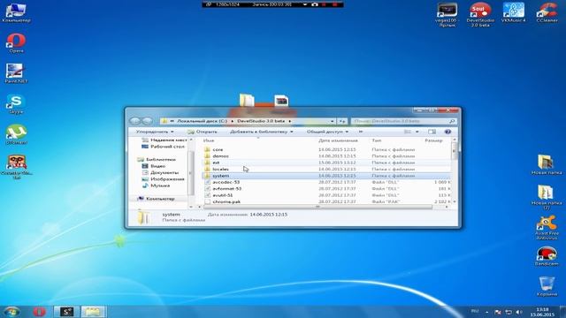
Task: Click the Explorer search input field
Action: (x=403, y=121)
